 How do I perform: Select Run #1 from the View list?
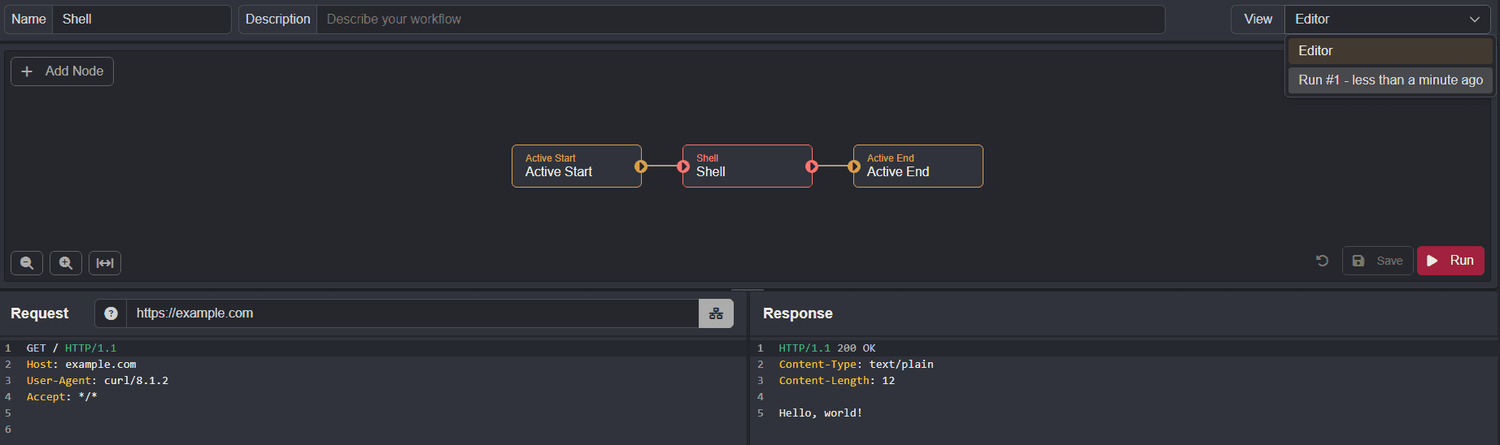[1389, 80]
